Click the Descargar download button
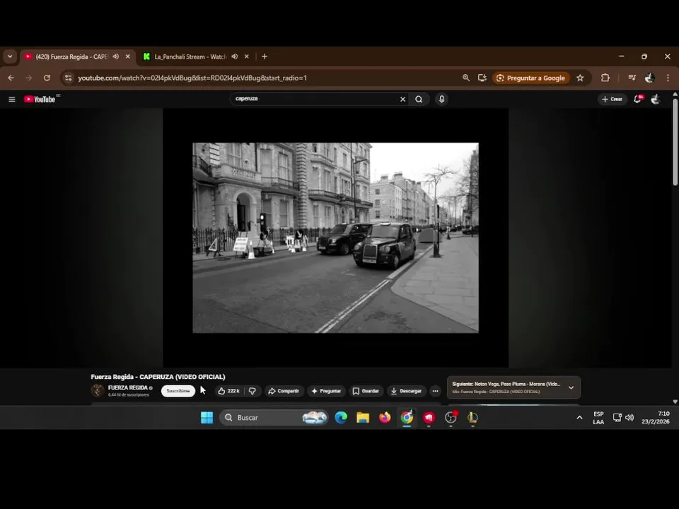The width and height of the screenshot is (679, 509). tap(407, 391)
